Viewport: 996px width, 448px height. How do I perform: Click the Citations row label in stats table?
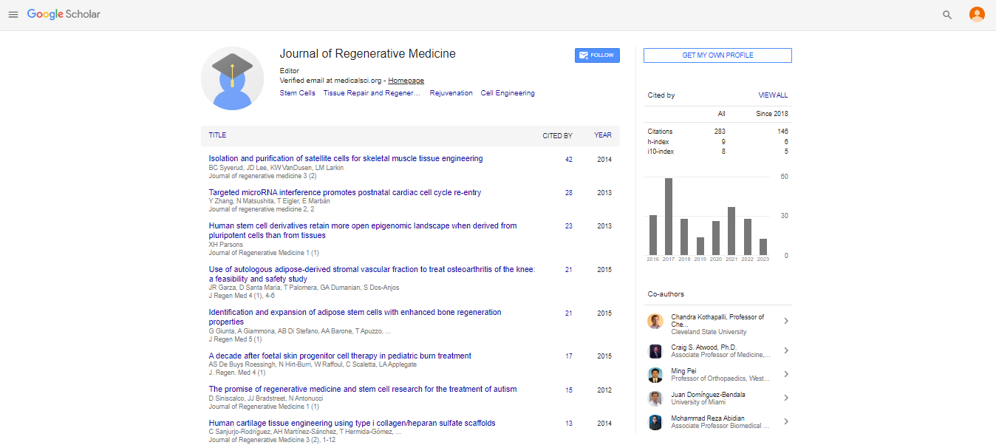(x=660, y=132)
